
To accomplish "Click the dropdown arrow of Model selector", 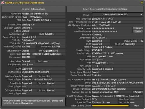I will click(141, 15).
